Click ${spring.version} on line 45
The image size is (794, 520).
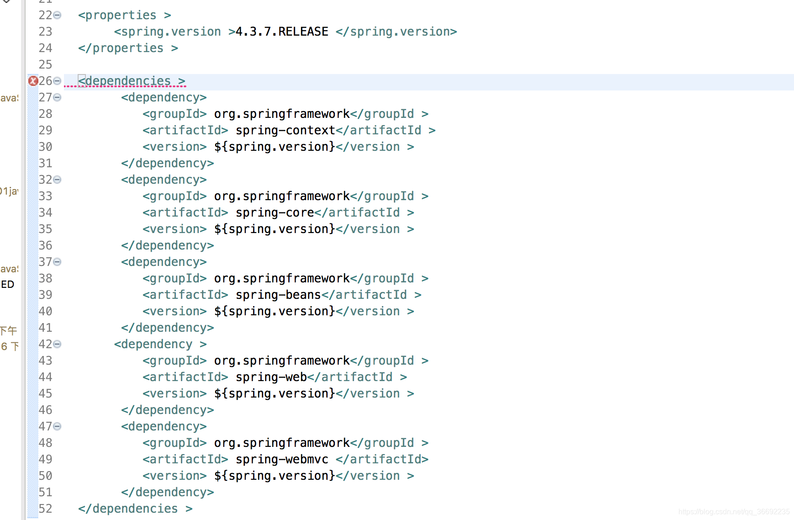[x=275, y=393]
